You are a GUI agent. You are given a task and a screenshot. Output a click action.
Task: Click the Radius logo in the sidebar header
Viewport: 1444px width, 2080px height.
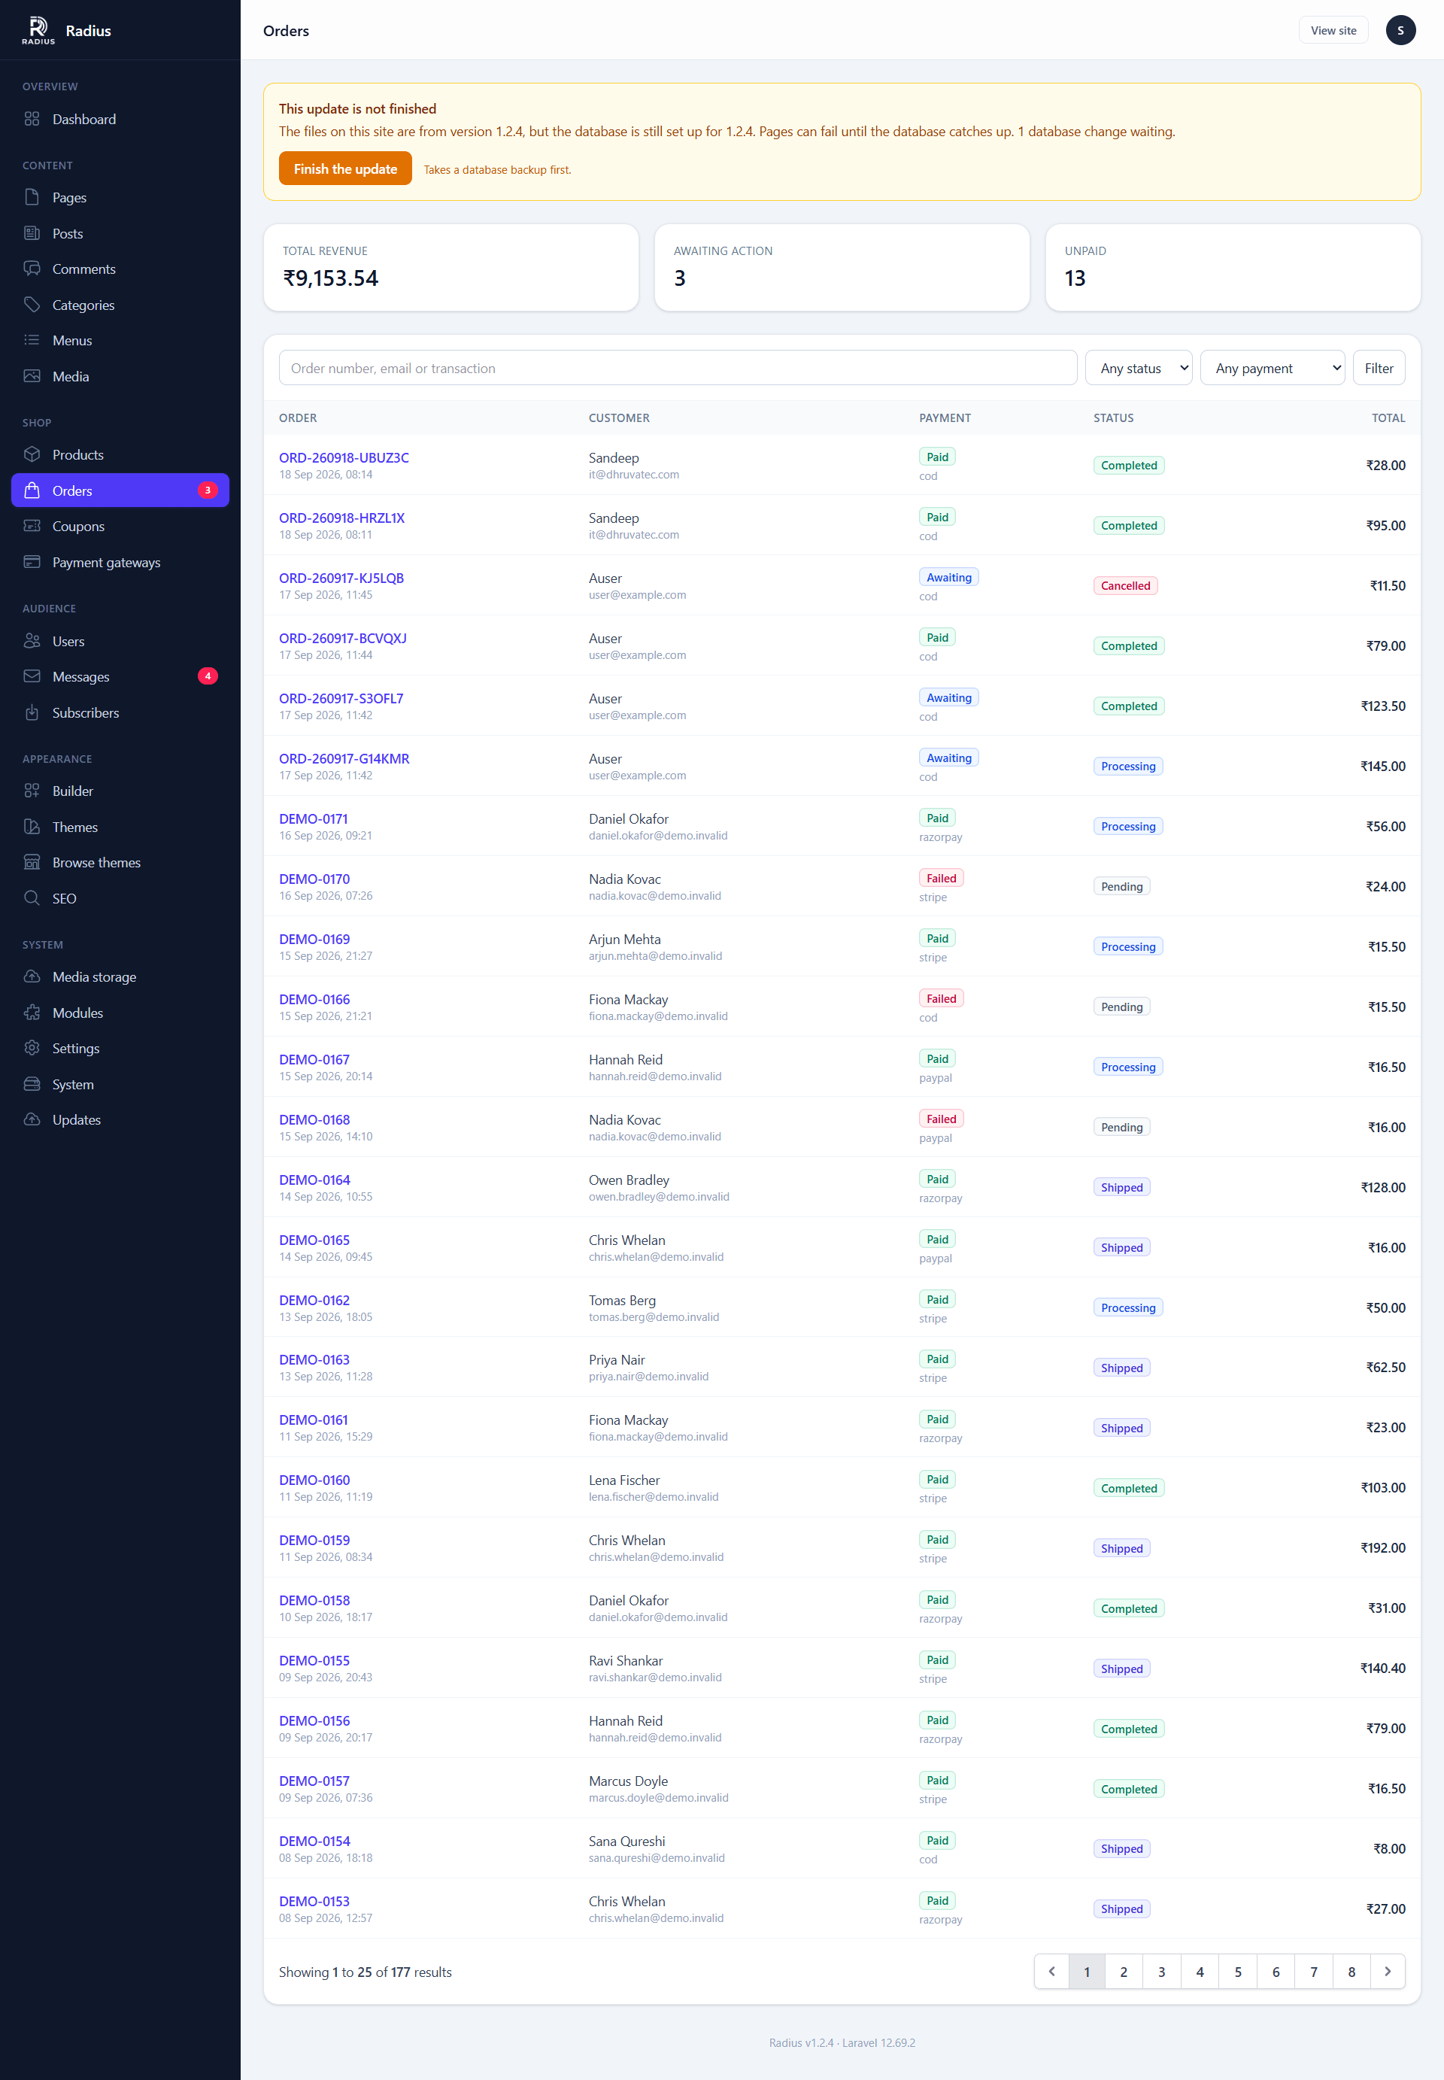point(38,30)
